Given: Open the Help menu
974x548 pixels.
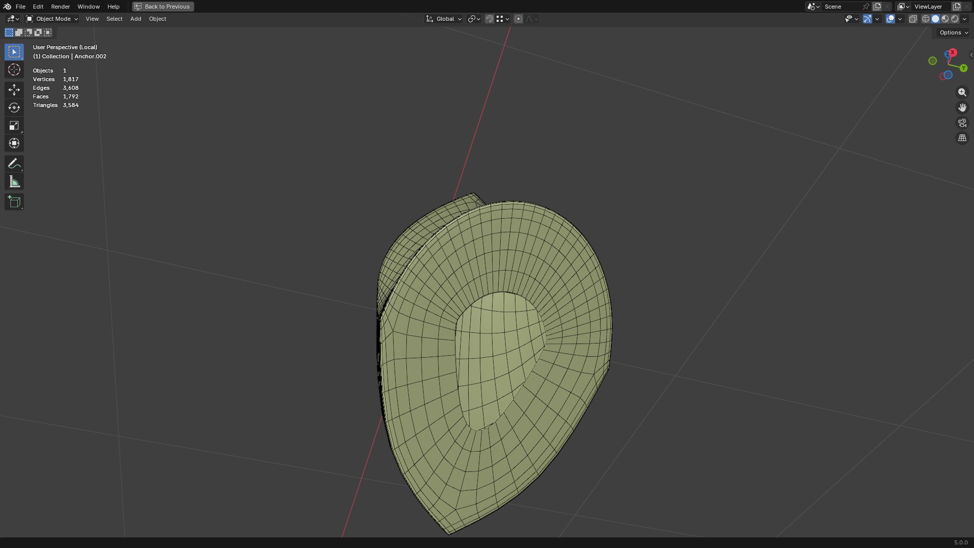Looking at the screenshot, I should pos(113,7).
